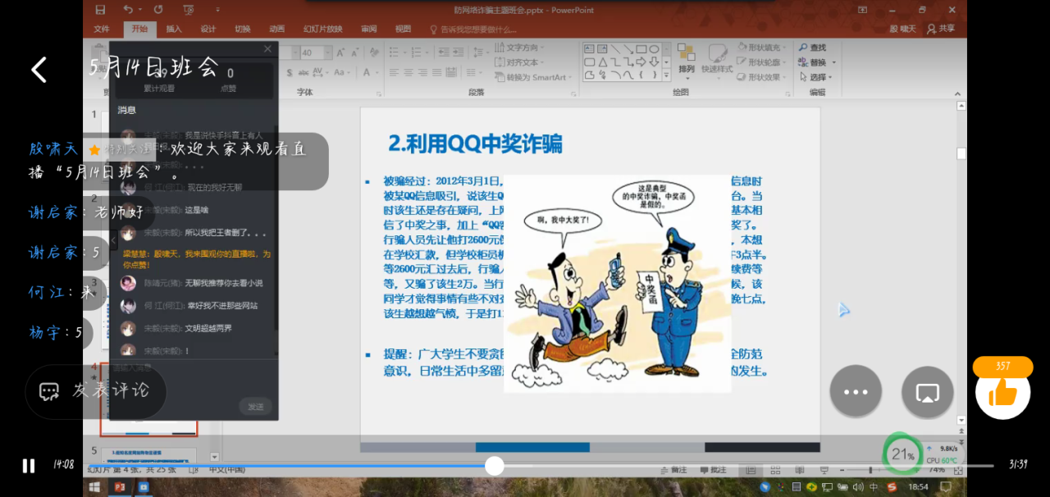Open the 形状轮廓 shape outline dropdown
The height and width of the screenshot is (497, 1050).
point(763,62)
